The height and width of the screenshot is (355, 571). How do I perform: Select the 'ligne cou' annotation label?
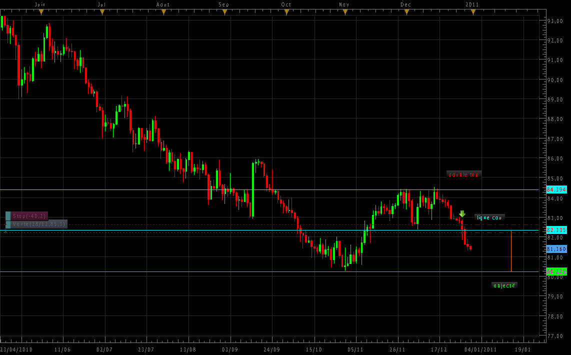(x=489, y=217)
